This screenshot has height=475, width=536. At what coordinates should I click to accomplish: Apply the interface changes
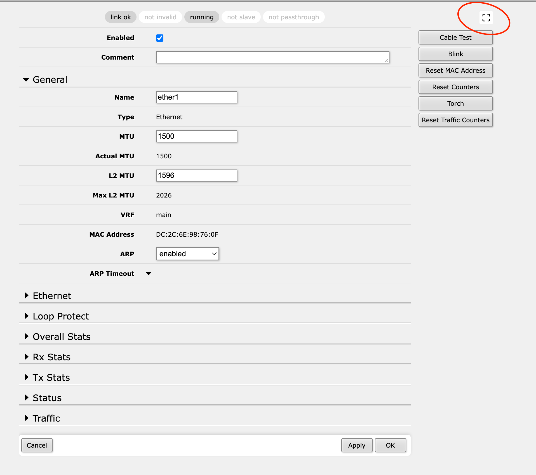[x=357, y=445]
